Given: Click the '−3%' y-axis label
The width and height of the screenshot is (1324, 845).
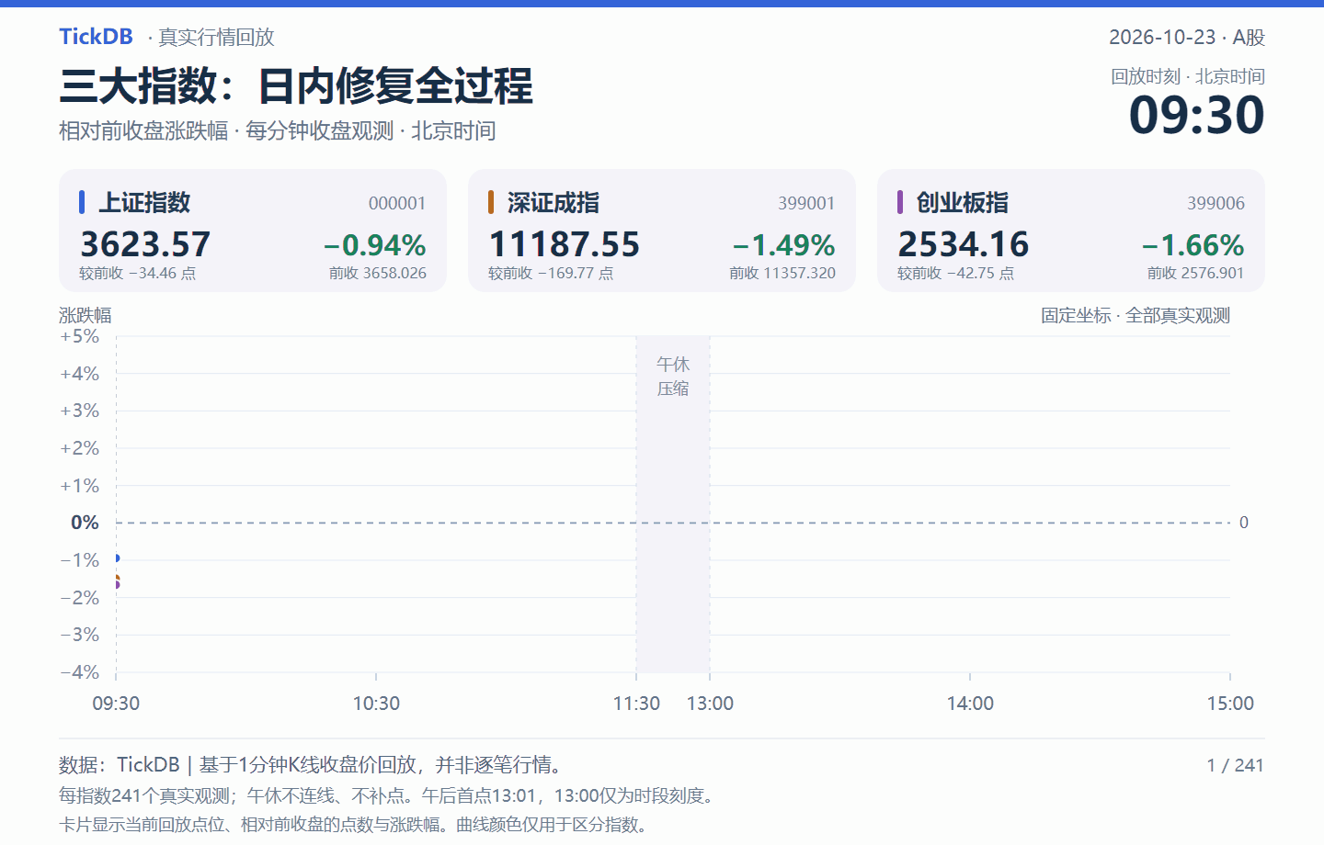Looking at the screenshot, I should pos(80,635).
